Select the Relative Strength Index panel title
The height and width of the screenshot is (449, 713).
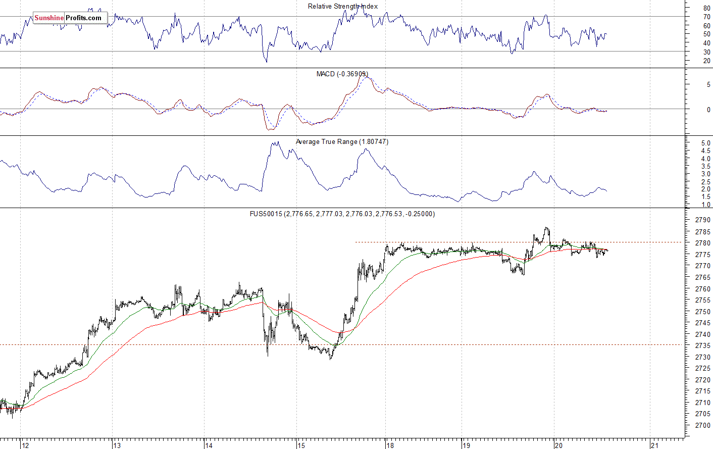click(x=343, y=7)
